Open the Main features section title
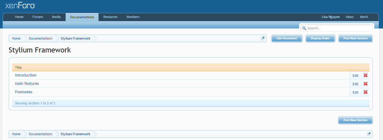Viewport: 383px width, 140px height. (x=27, y=84)
